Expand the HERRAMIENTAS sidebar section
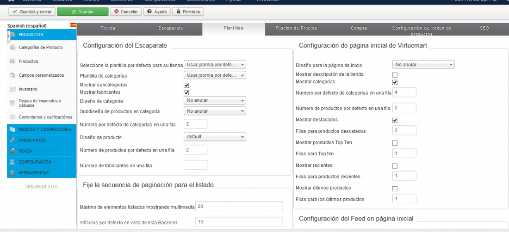Viewport: 509px width, 232px height. [42, 173]
